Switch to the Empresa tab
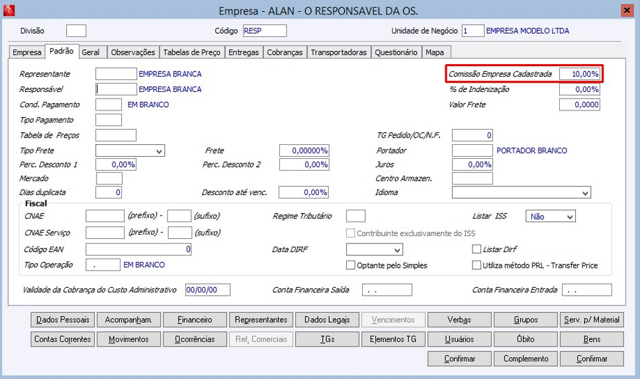Screen dimensions: 640x379 coord(27,52)
